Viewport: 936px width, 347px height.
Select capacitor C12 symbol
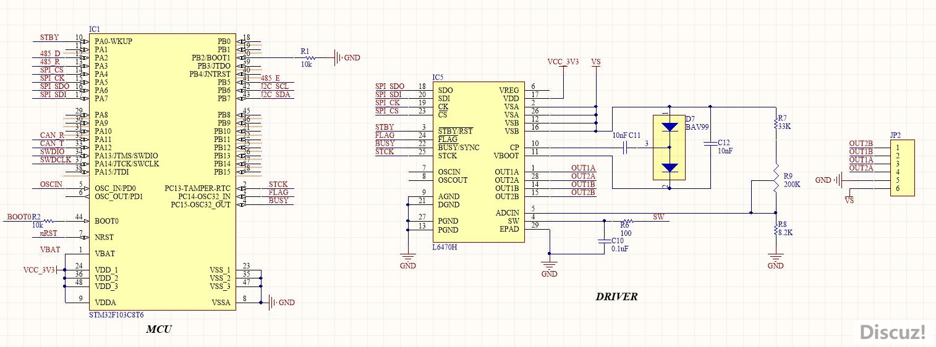[710, 143]
